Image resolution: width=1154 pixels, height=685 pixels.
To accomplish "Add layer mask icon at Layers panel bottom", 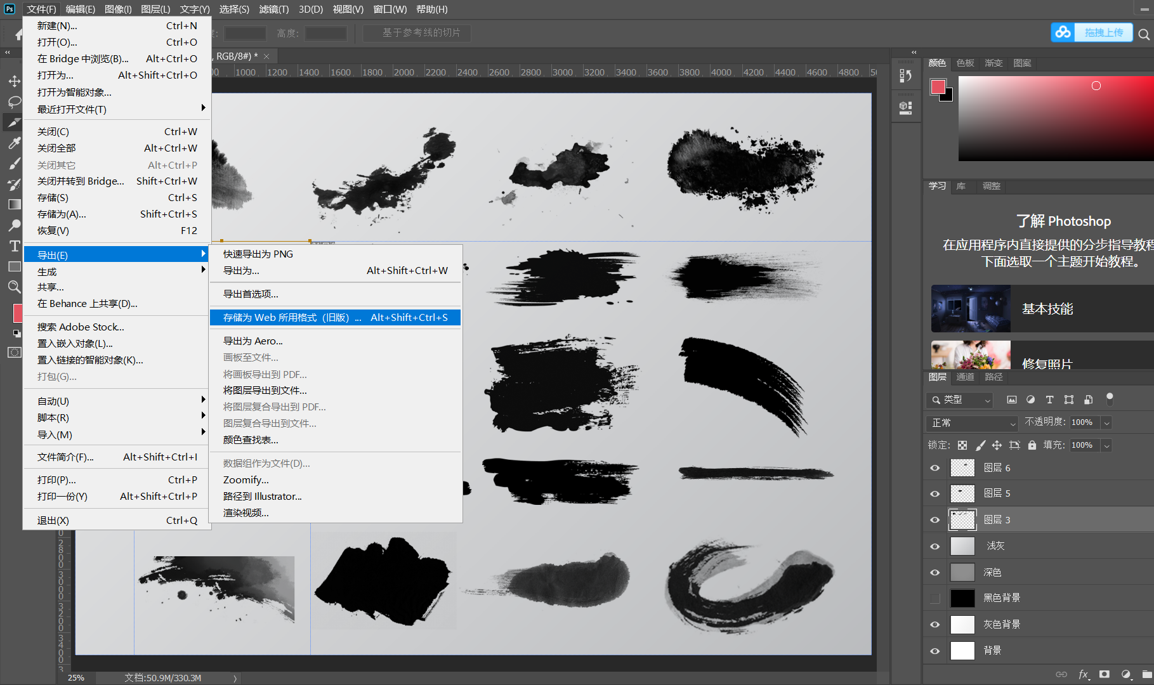I will click(x=1105, y=674).
